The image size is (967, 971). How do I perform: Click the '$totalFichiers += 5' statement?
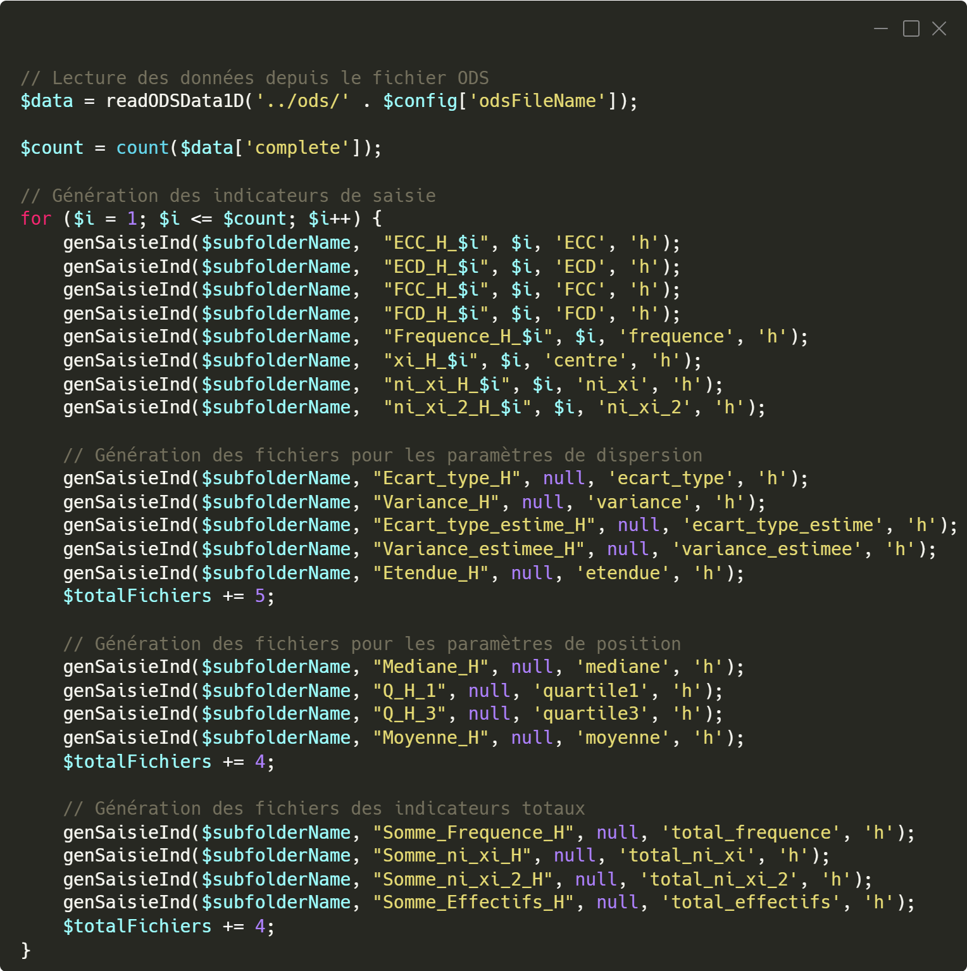169,596
